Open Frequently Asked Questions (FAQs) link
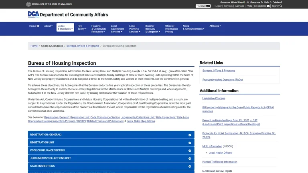 [223, 80]
